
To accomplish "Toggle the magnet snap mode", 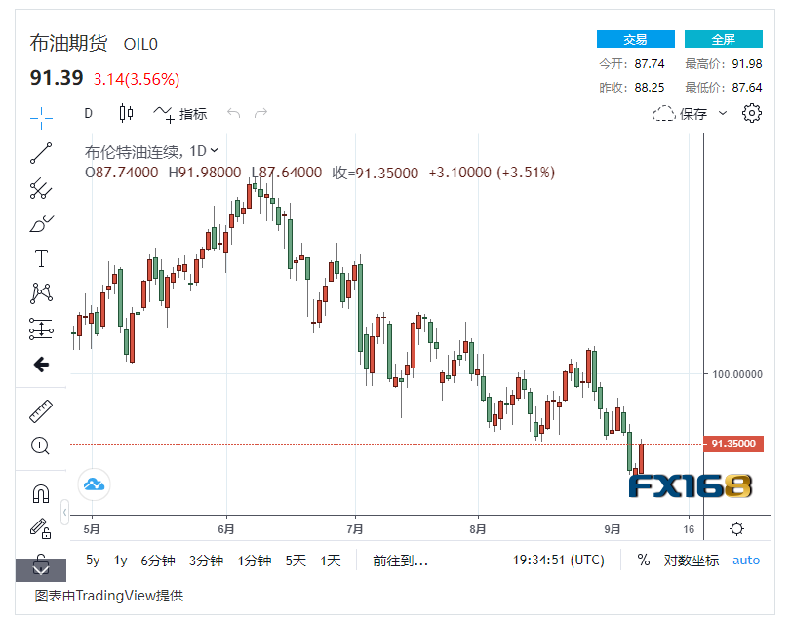I will tap(41, 493).
